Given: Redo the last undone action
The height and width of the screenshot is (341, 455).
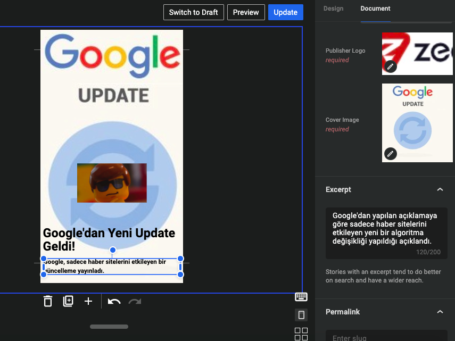Looking at the screenshot, I should pos(135,302).
